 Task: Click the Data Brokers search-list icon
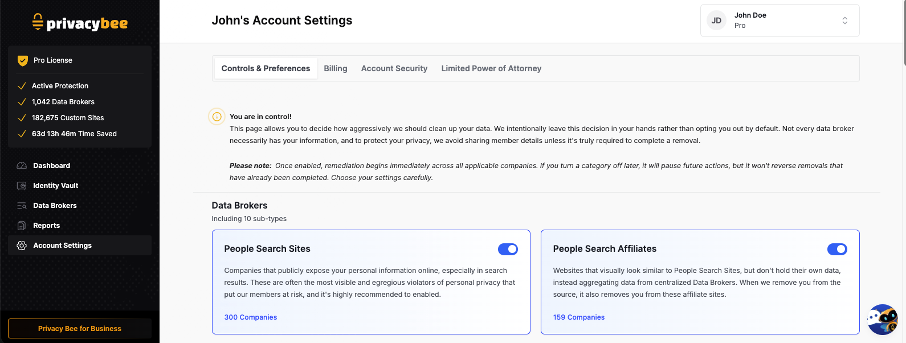coord(22,206)
